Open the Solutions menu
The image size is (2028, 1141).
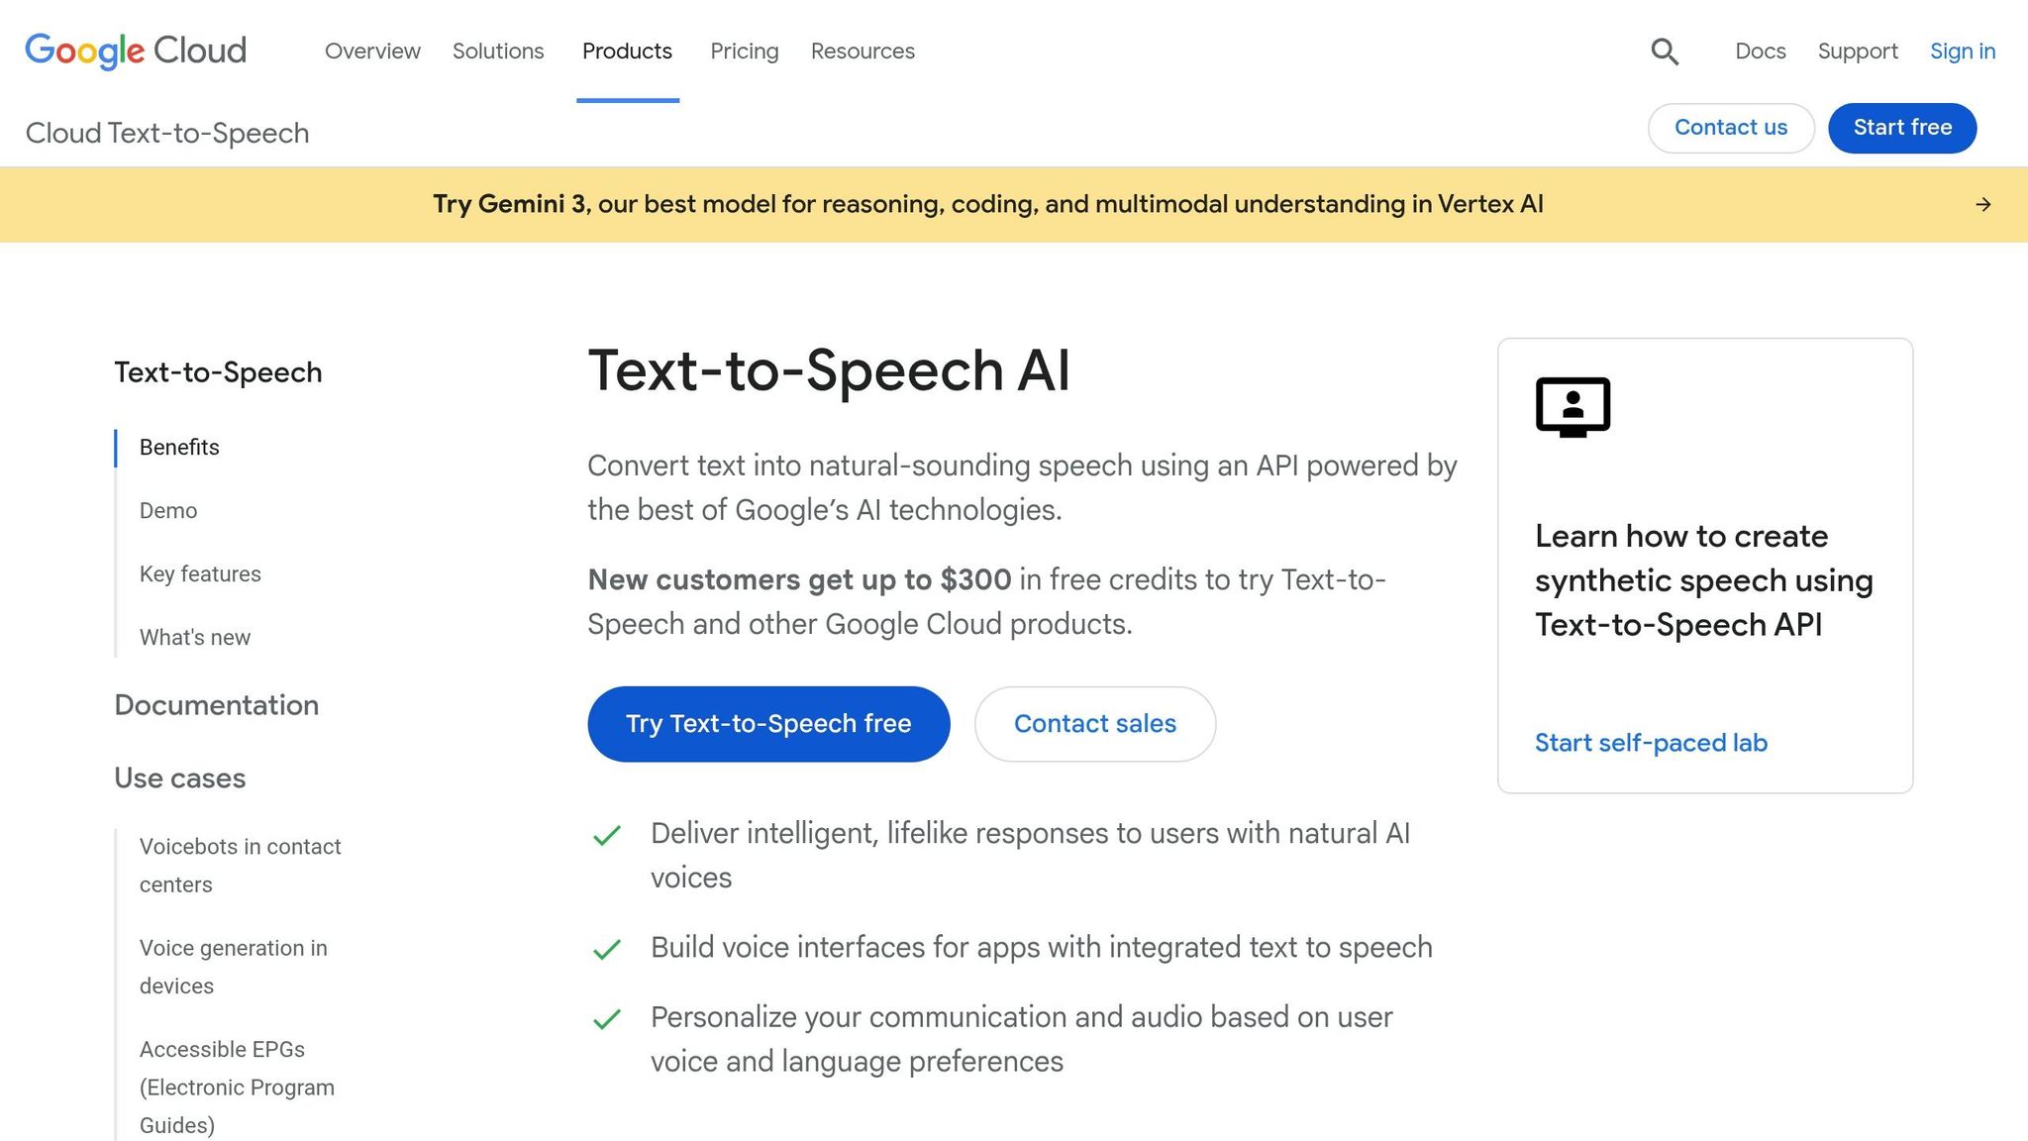point(498,52)
